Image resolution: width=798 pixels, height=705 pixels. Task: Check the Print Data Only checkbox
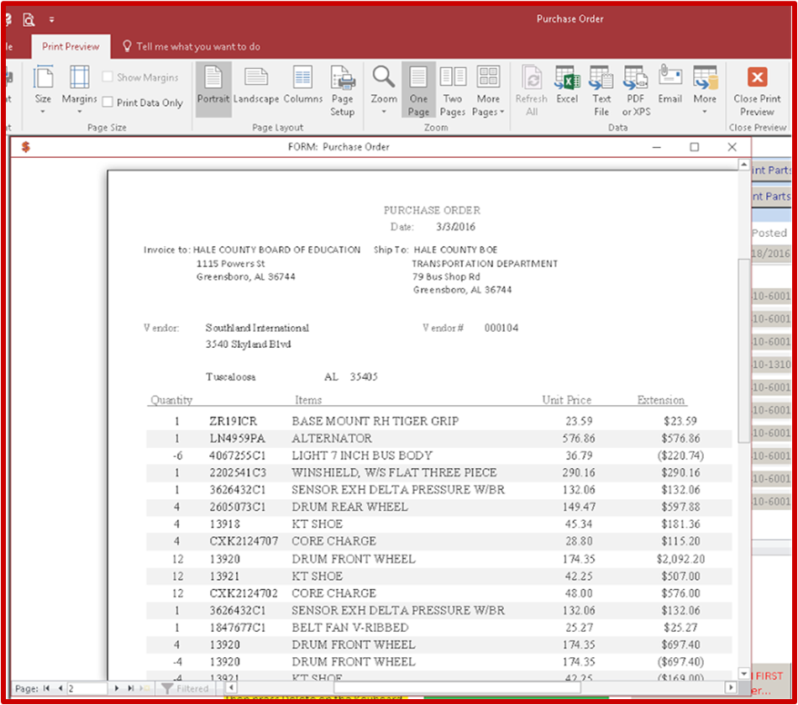click(x=108, y=102)
